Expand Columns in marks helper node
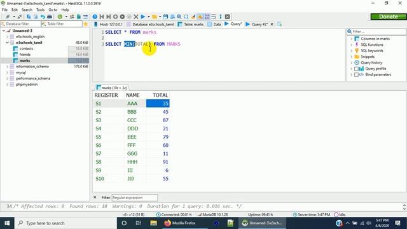 [x=352, y=39]
